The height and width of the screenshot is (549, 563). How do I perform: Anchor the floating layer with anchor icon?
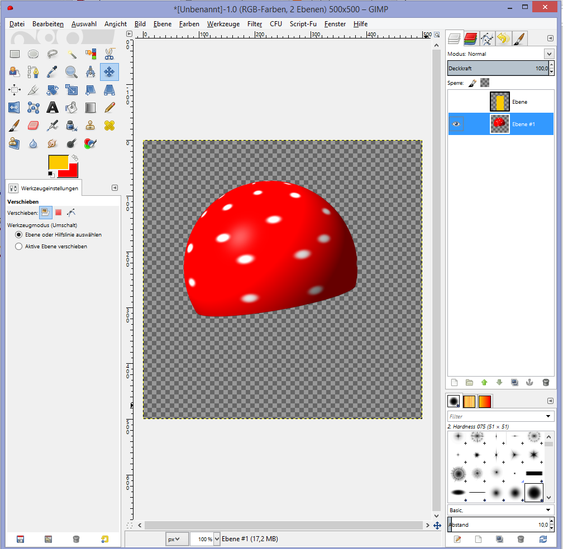530,382
